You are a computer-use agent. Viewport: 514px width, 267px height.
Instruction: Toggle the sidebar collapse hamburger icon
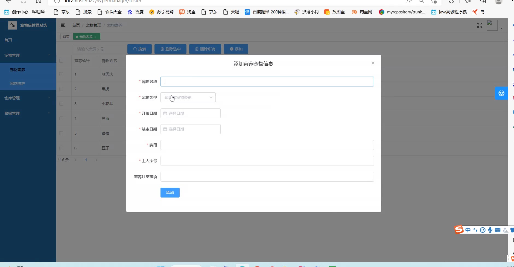(x=63, y=25)
